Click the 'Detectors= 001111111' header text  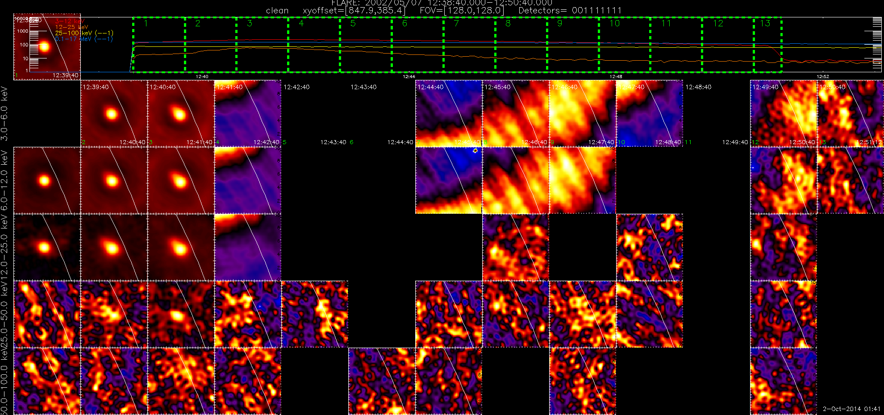(x=570, y=10)
